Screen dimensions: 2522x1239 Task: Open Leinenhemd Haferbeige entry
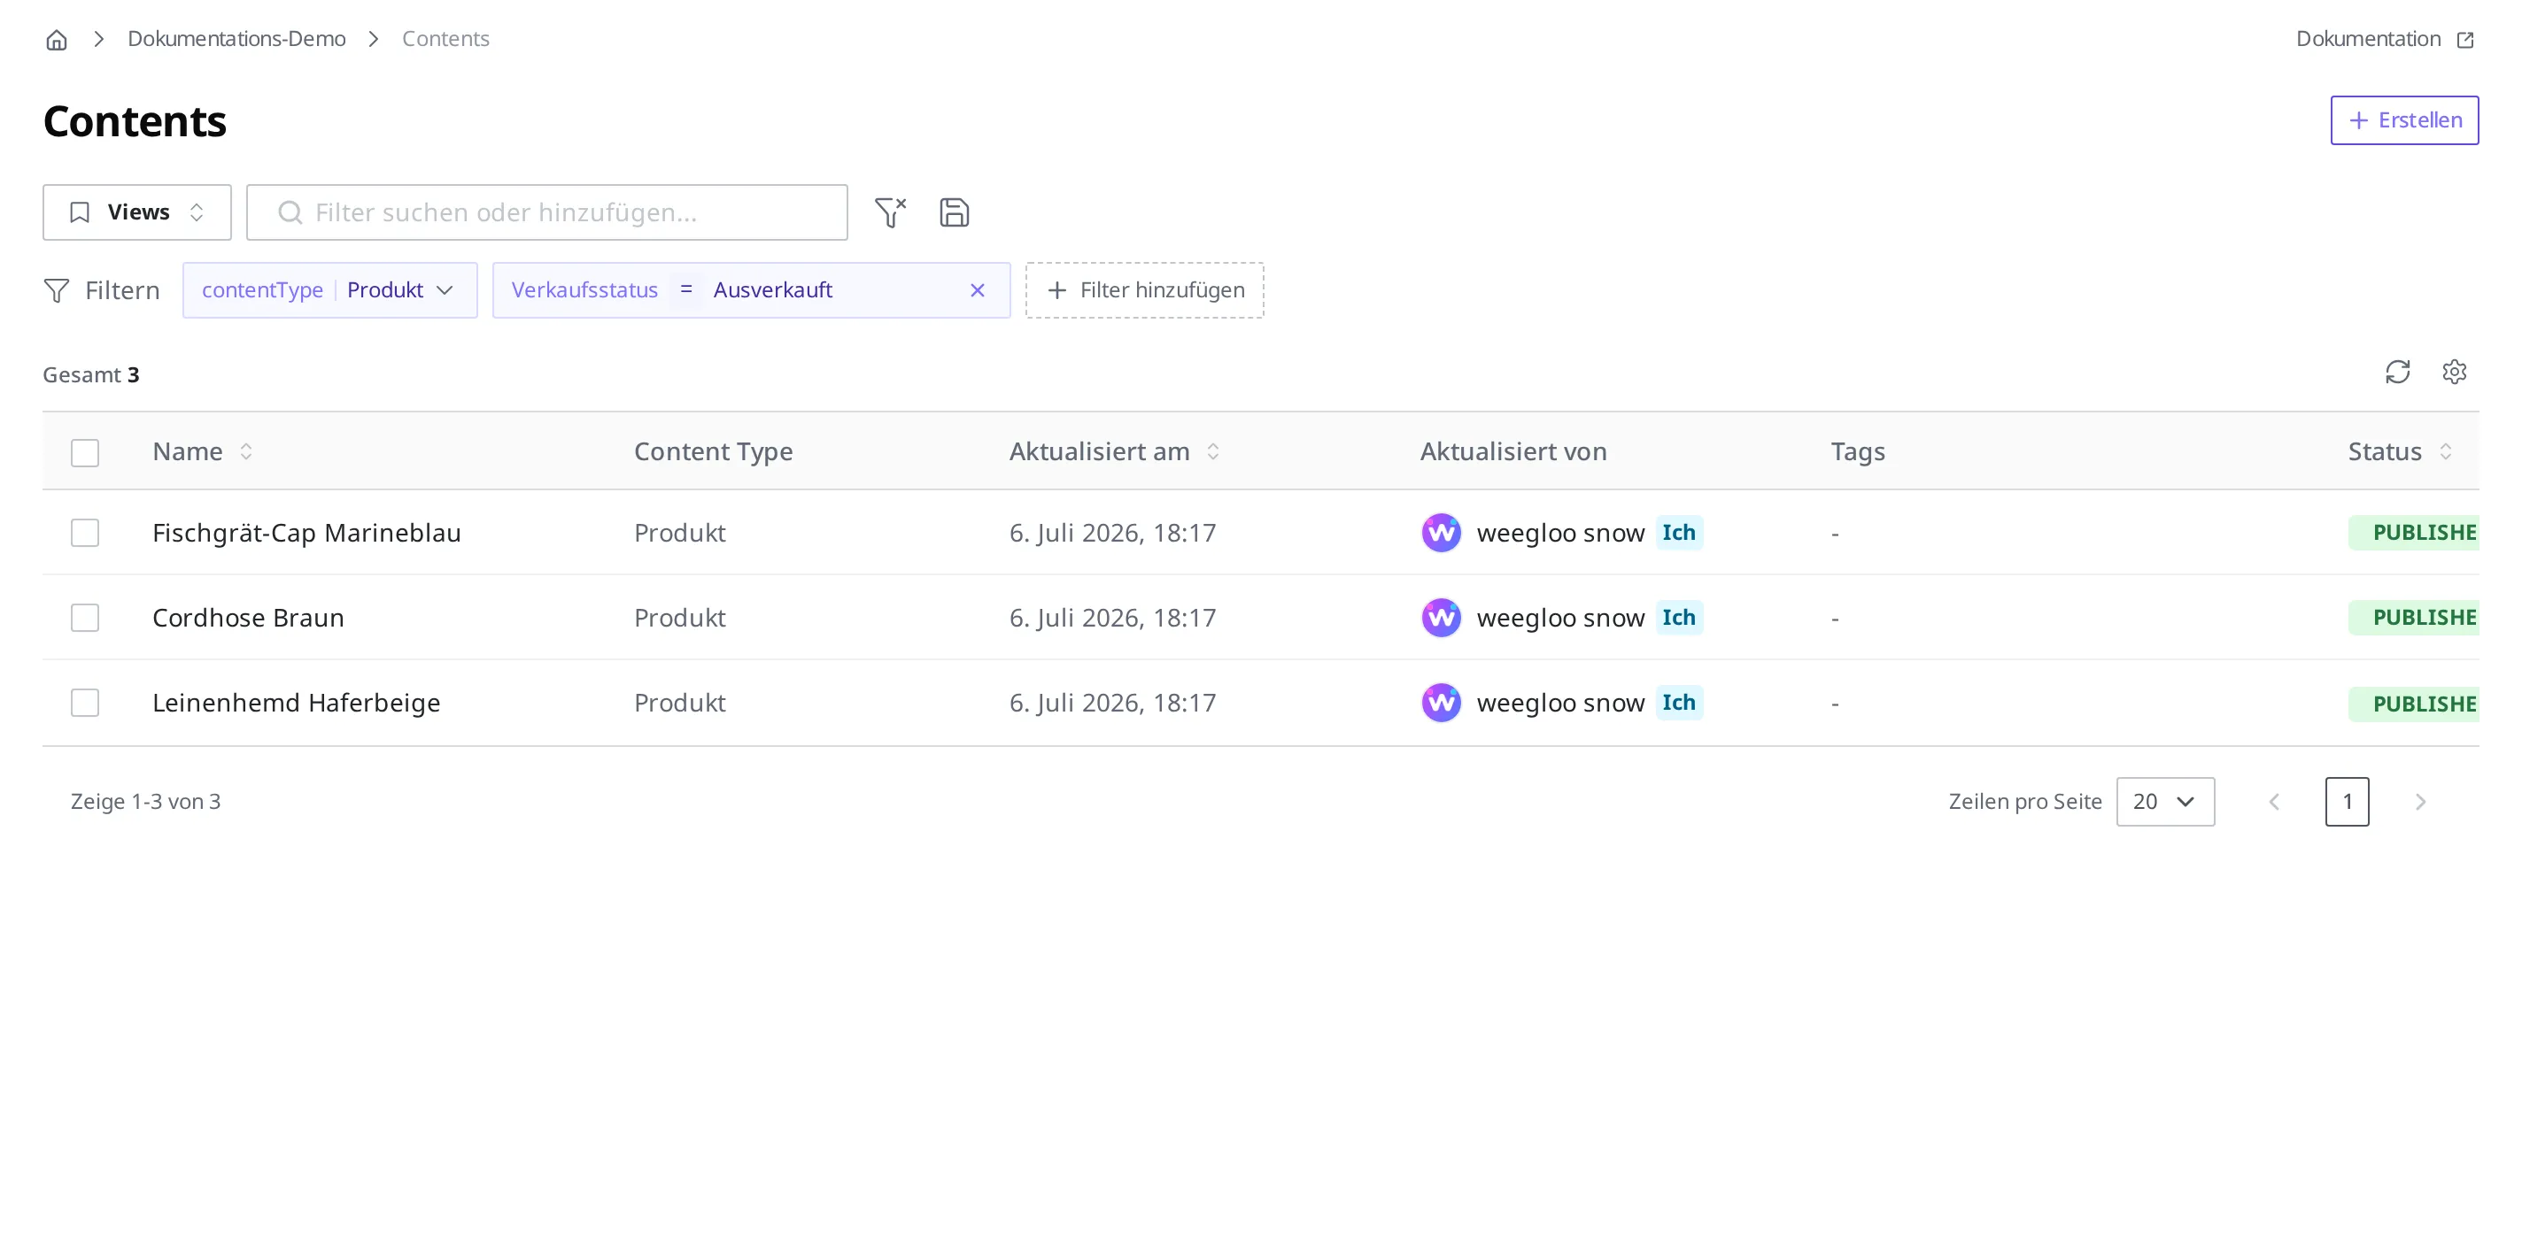pos(296,703)
